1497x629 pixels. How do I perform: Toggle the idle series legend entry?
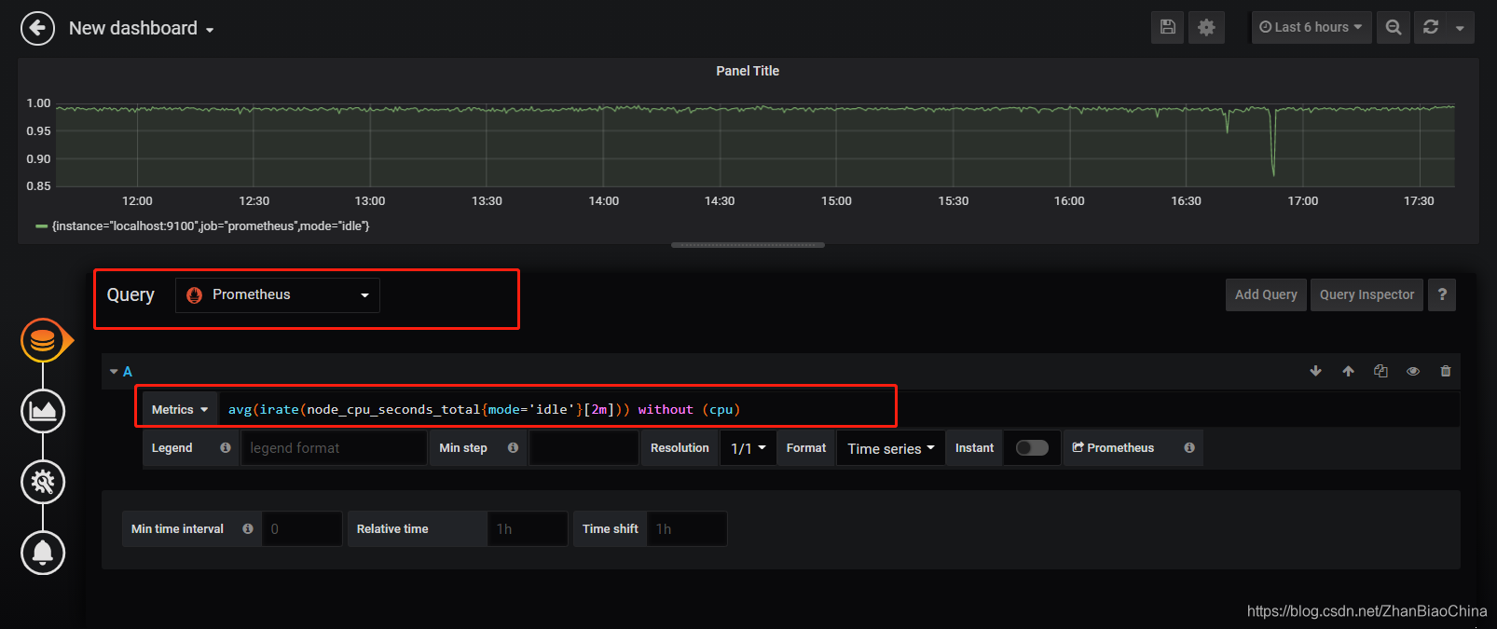[211, 226]
